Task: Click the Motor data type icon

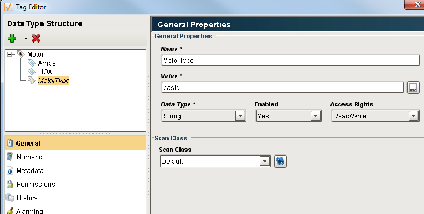Action: coord(21,54)
